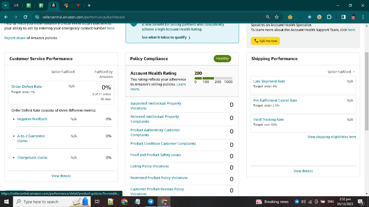Click the Account Health Rating progress bar
Viewport: 369px width, 207px height.
pyautogui.click(x=213, y=78)
